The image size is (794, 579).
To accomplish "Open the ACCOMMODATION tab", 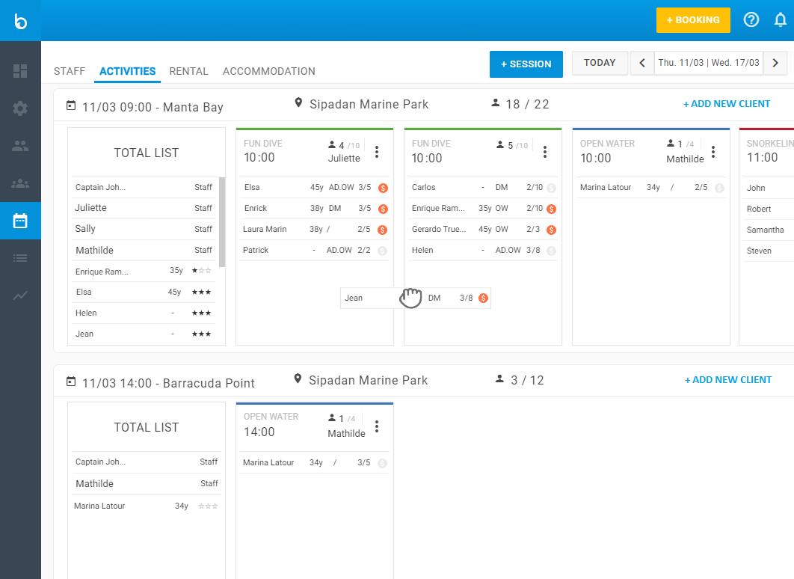I will pos(268,71).
